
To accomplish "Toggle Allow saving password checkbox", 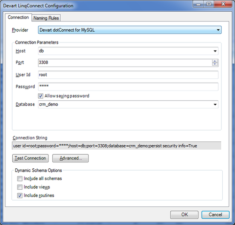I will tap(41, 96).
